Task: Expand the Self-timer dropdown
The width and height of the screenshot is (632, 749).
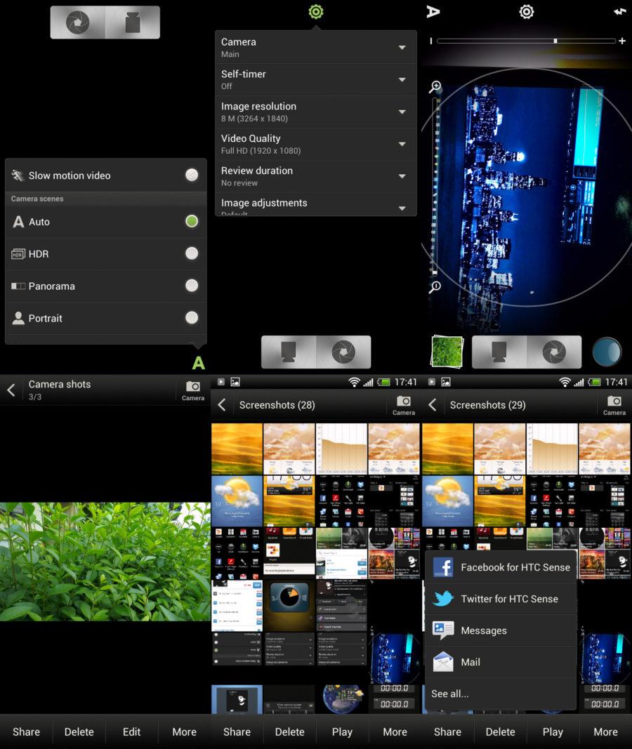Action: click(x=316, y=79)
